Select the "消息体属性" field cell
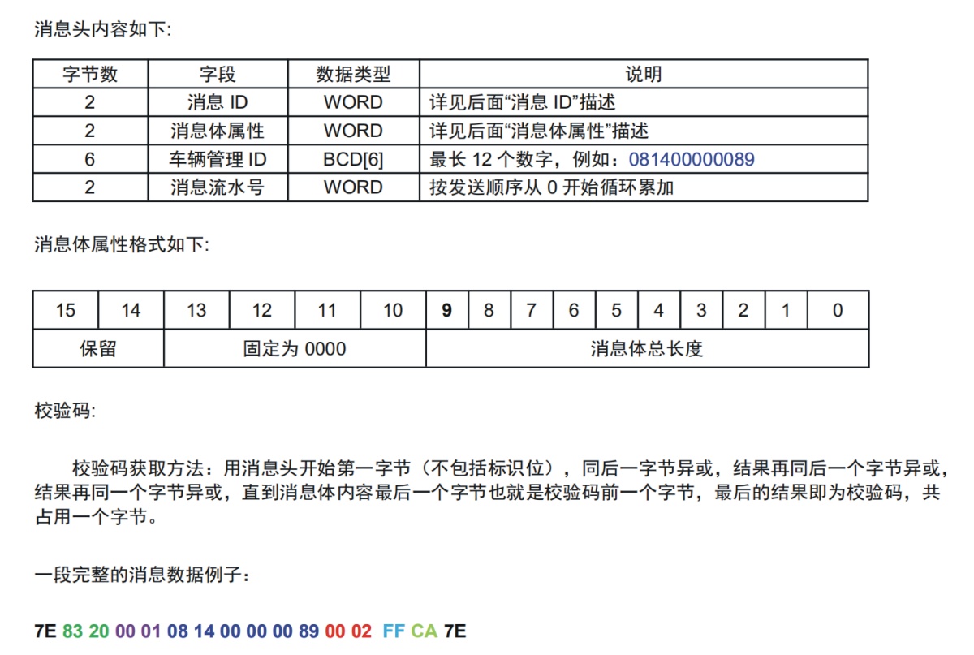This screenshot has height=655, width=974. click(x=218, y=131)
